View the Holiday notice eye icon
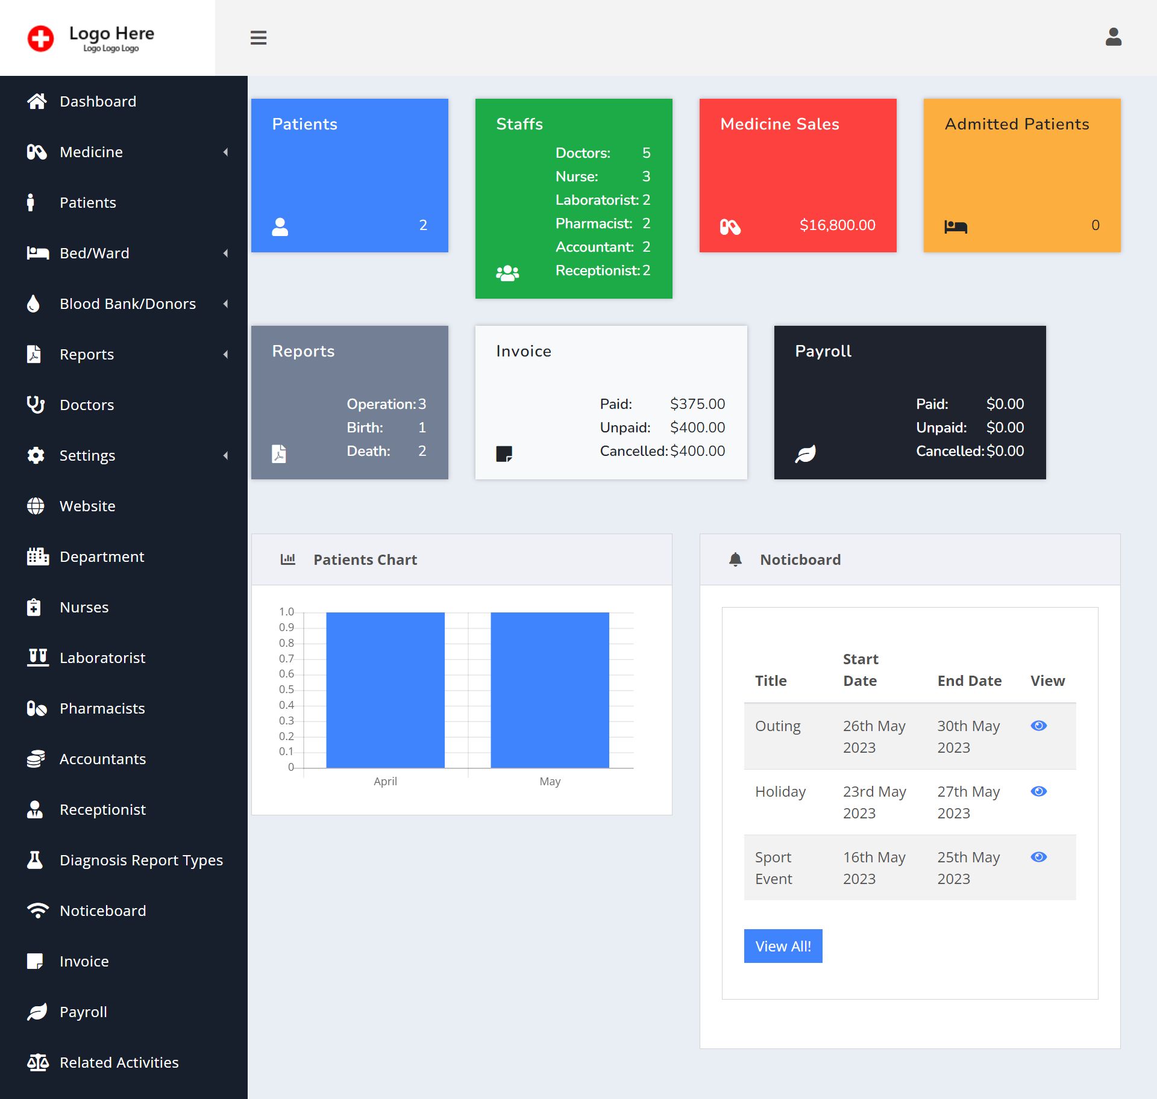The height and width of the screenshot is (1099, 1157). pyautogui.click(x=1038, y=791)
